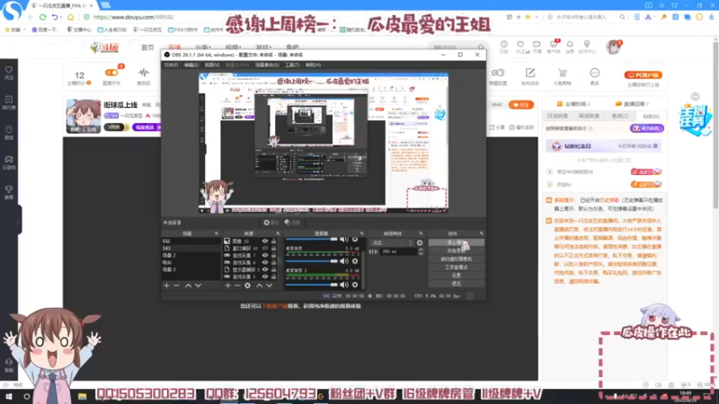Open OBS 视图(V) menu
Image resolution: width=719 pixels, height=404 pixels.
point(212,65)
